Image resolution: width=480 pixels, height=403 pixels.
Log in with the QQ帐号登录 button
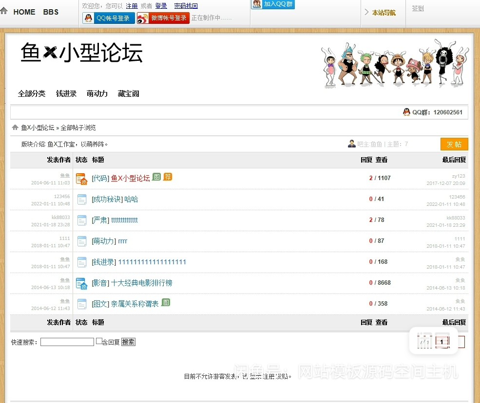pyautogui.click(x=109, y=18)
